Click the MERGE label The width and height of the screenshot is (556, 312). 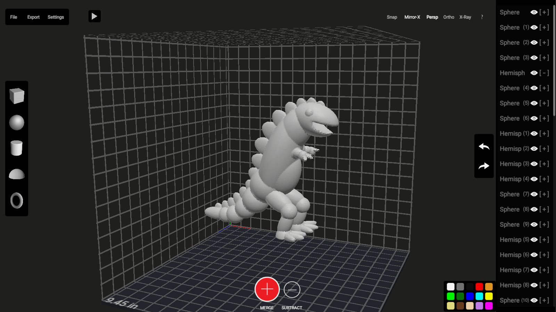click(267, 308)
